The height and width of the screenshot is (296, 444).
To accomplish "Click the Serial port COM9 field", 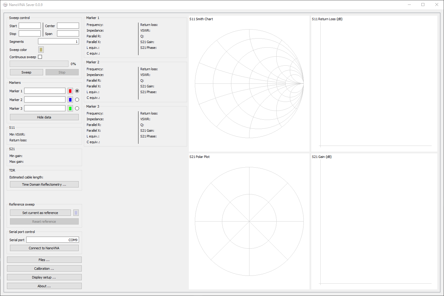I will pyautogui.click(x=52, y=240).
